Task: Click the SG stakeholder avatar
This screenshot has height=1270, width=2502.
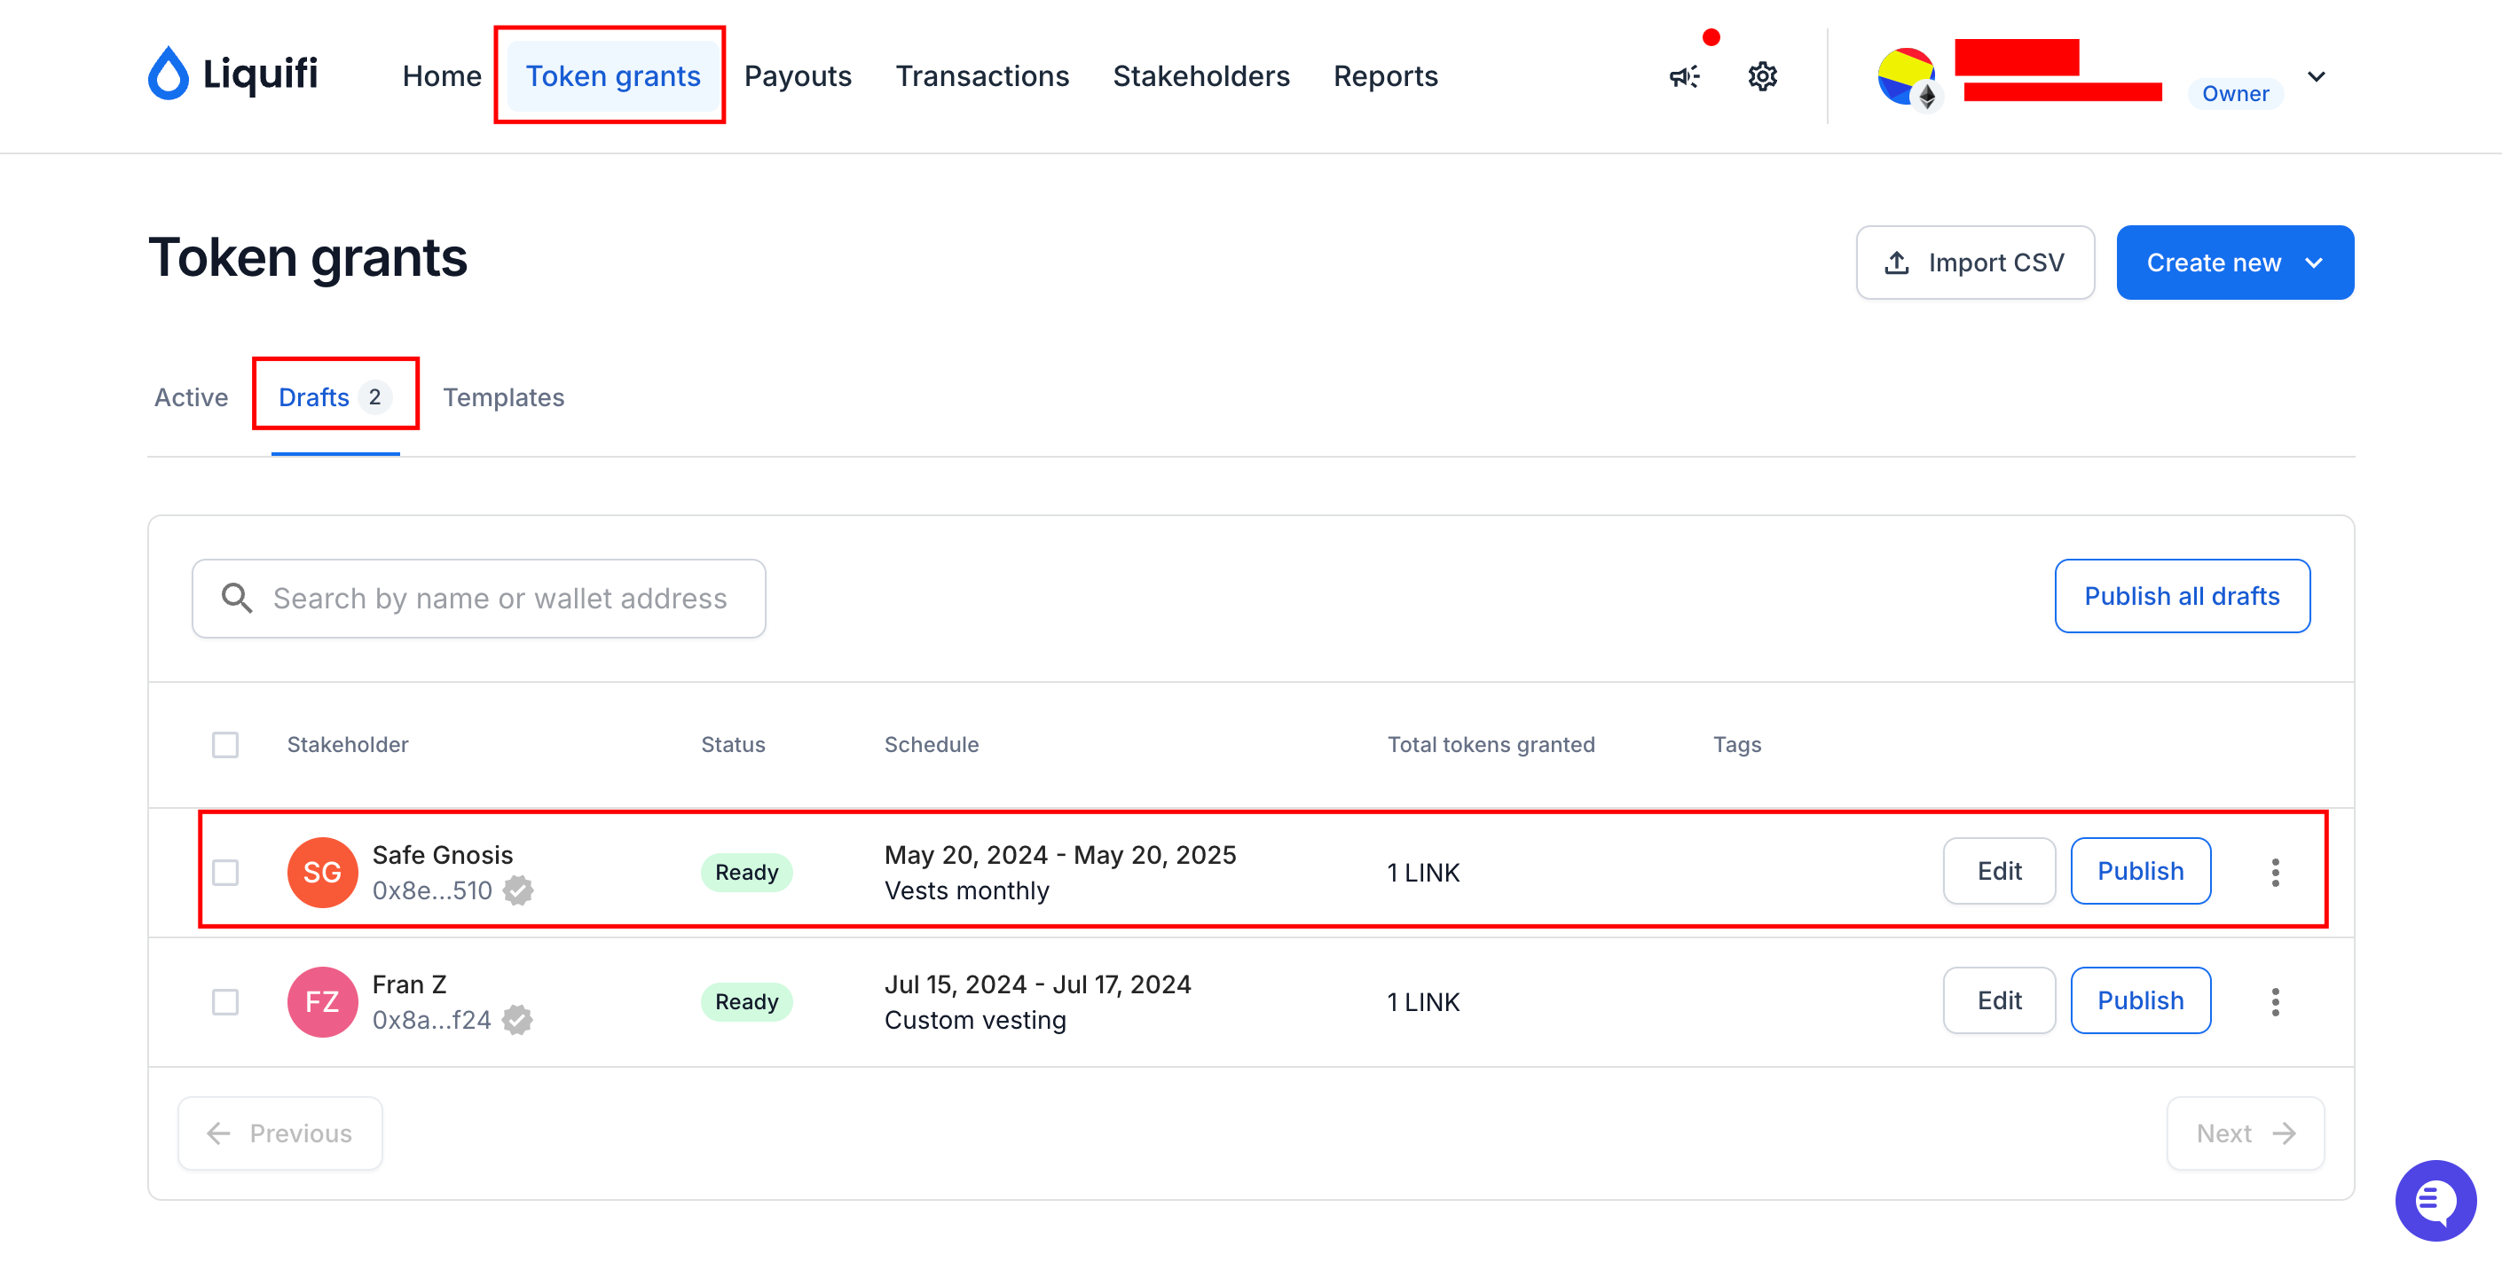Action: coord(321,872)
